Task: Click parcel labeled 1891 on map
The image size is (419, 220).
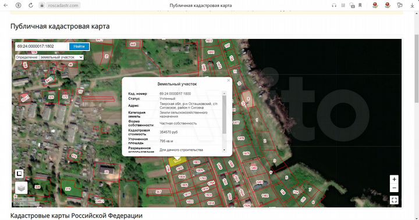Action: [211, 52]
